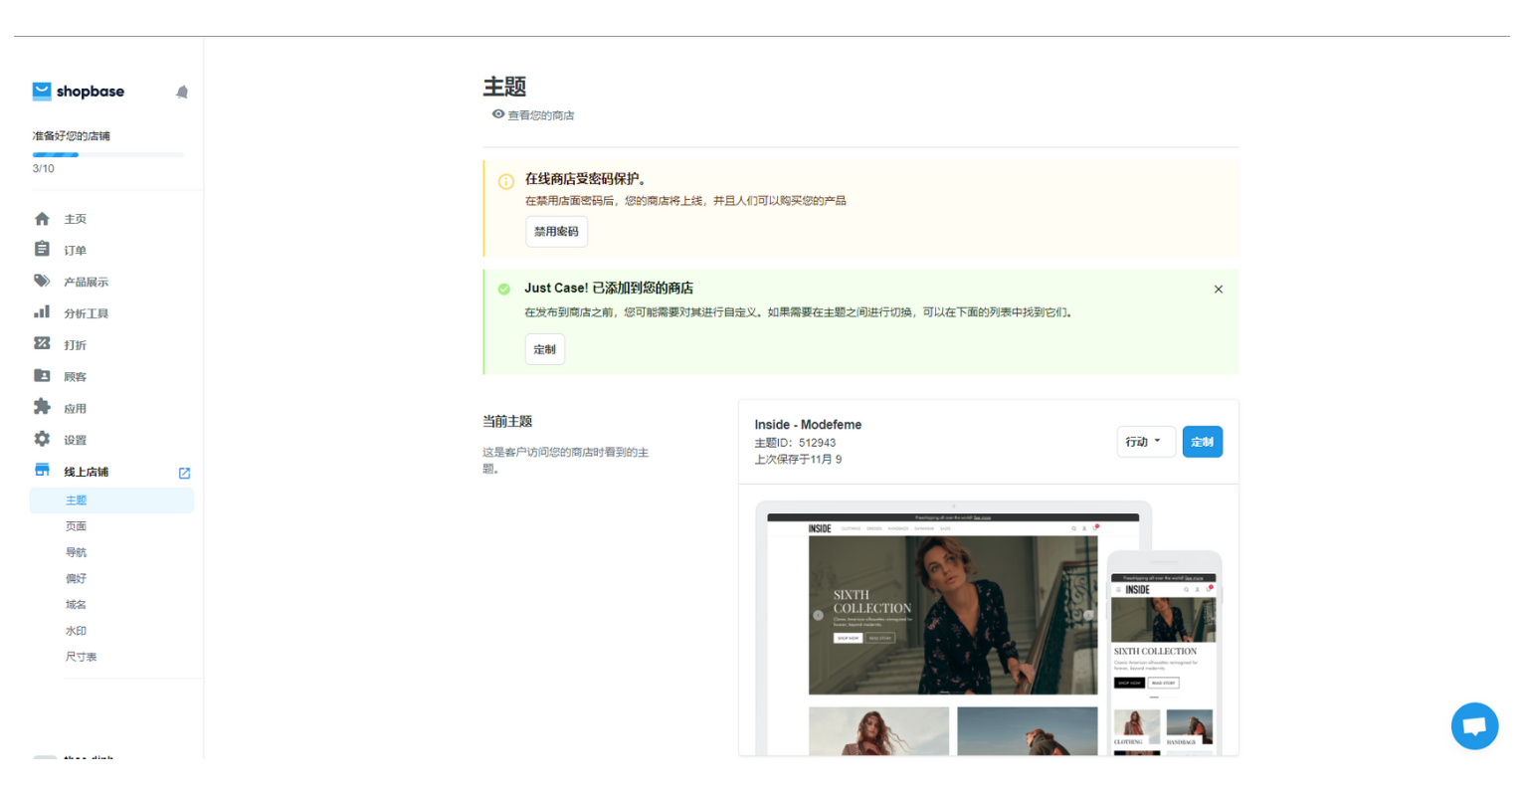Click the blue 定制 button for Inside theme
This screenshot has width=1524, height=795.
1203,442
